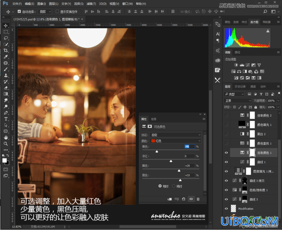Select the Relative radio button
Viewport: 282px width, 230px height.
click(160, 186)
